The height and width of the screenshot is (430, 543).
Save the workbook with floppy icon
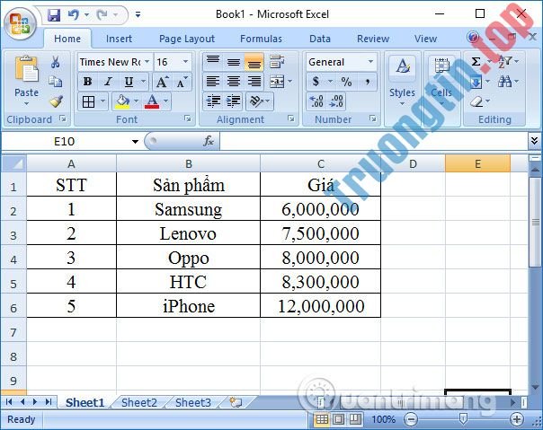pos(54,15)
